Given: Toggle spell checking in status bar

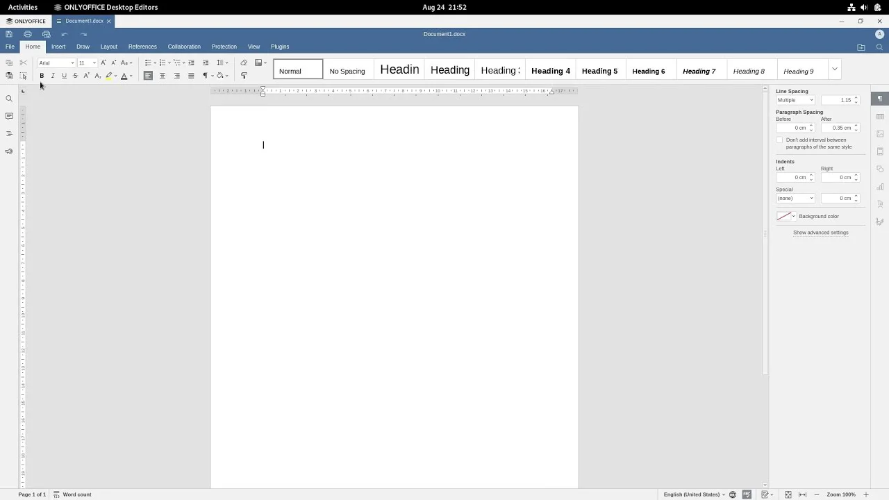Looking at the screenshot, I should point(747,494).
